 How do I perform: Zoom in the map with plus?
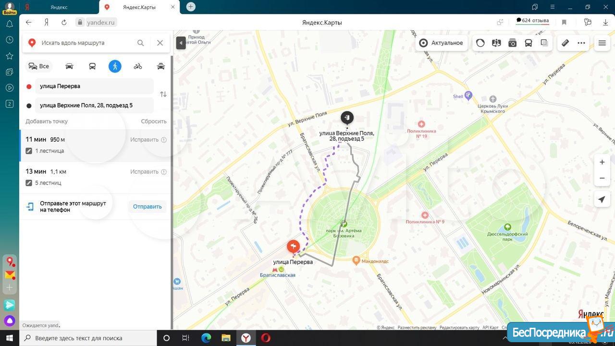tap(602, 162)
